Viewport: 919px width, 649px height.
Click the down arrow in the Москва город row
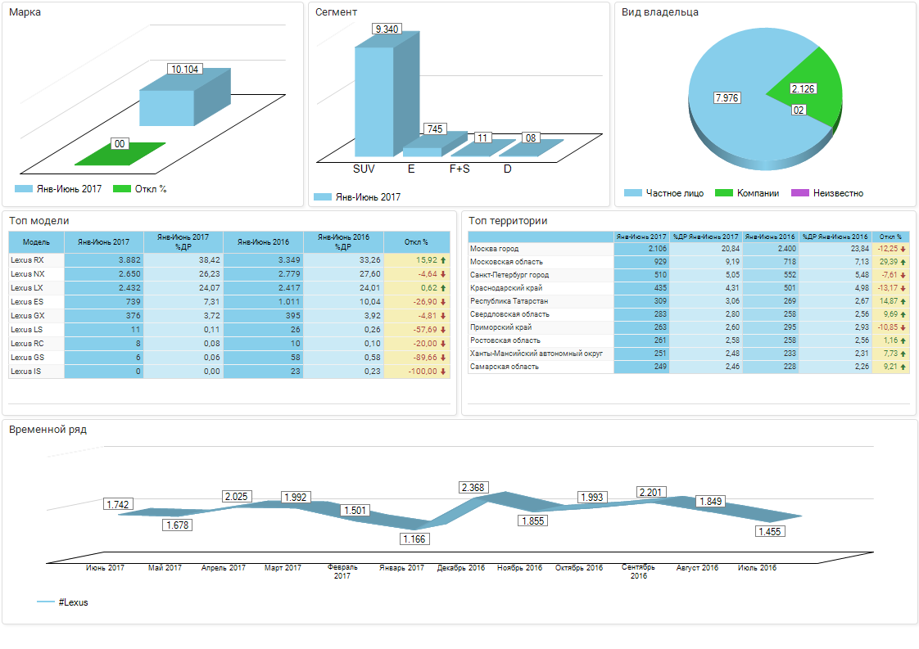[x=903, y=249]
